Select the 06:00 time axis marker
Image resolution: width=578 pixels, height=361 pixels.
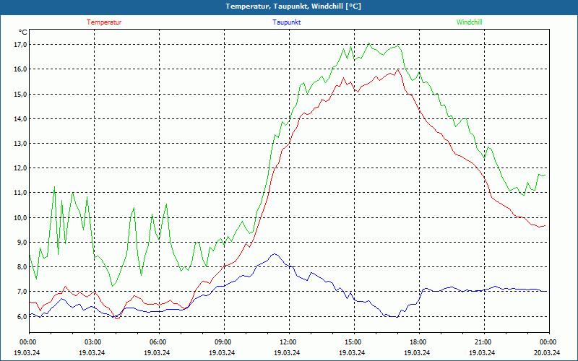[x=158, y=342]
